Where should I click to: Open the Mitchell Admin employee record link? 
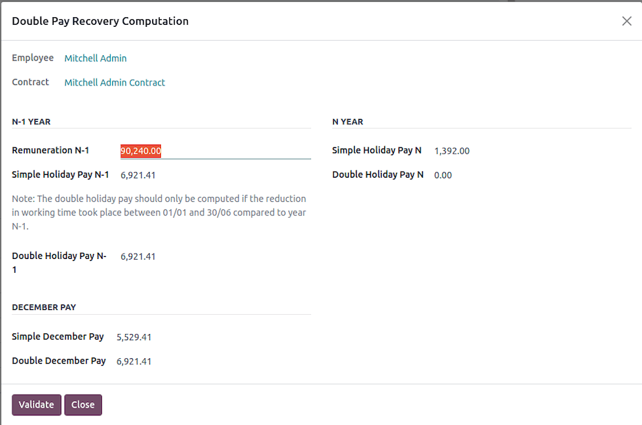point(95,58)
